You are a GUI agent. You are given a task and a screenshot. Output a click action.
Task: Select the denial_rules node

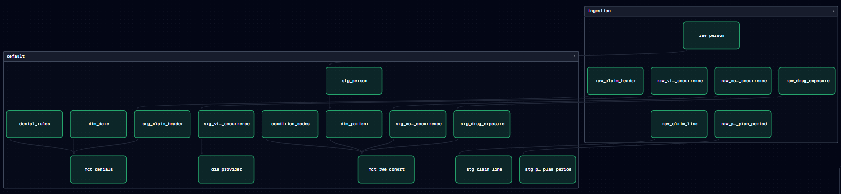coord(34,124)
